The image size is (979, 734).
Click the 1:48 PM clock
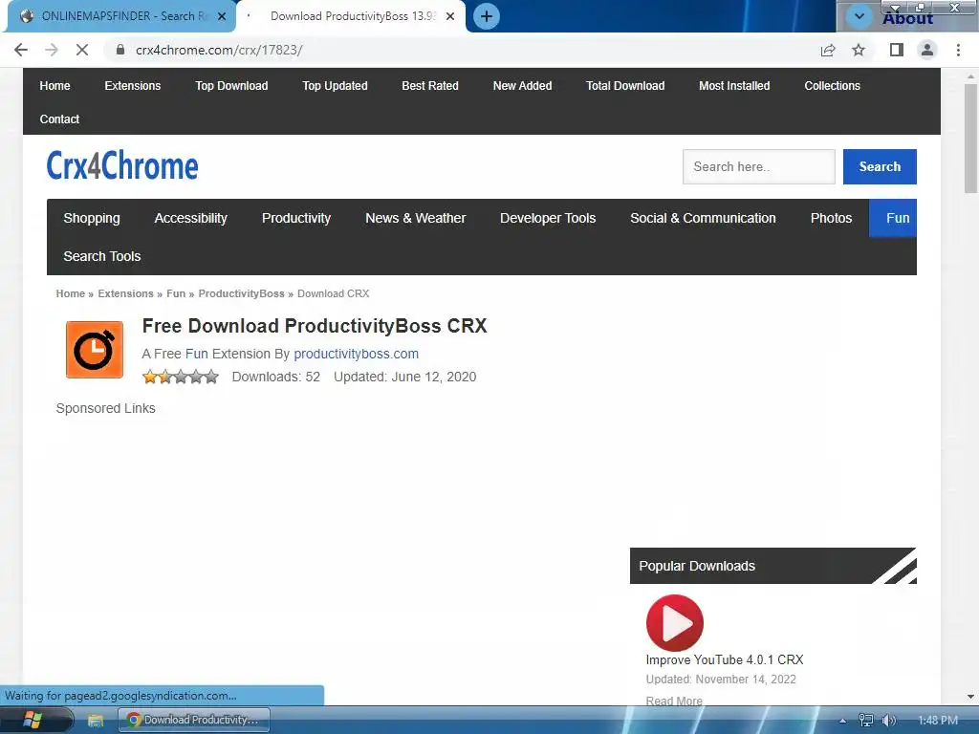click(x=938, y=721)
